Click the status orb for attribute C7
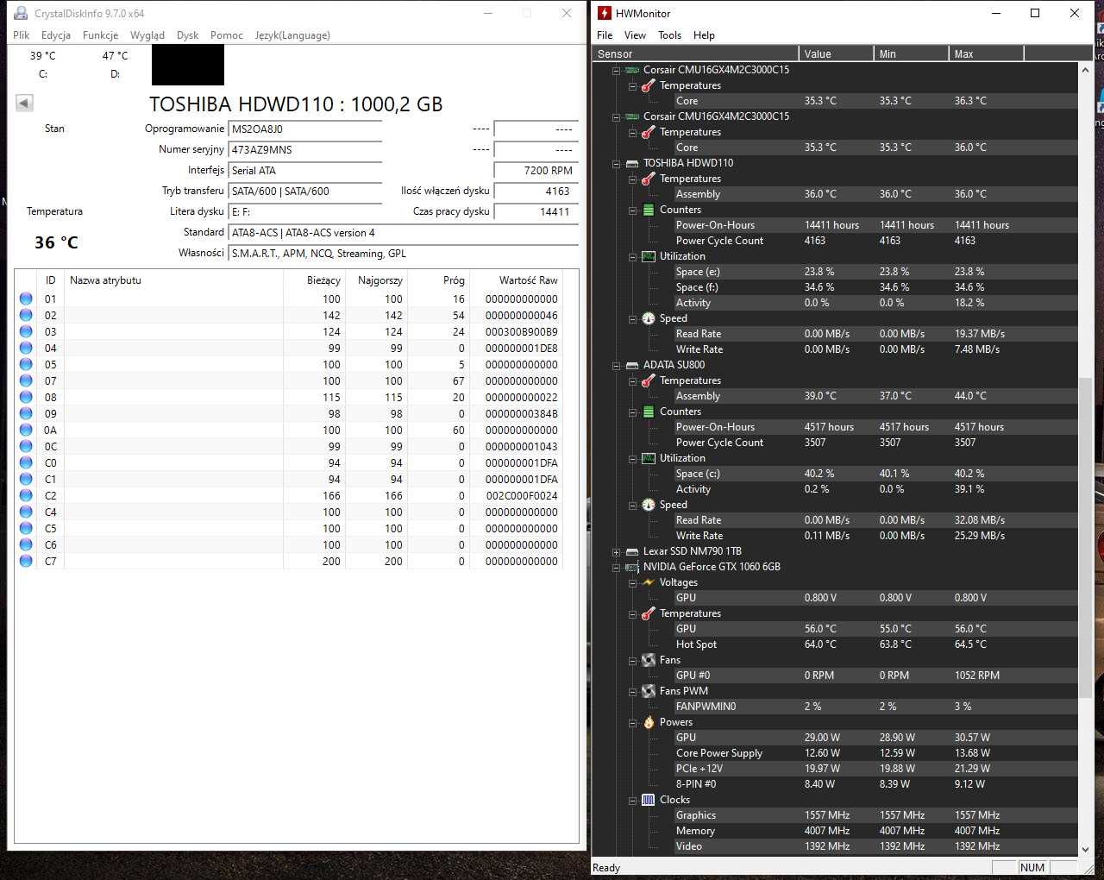The image size is (1104, 880). (x=26, y=561)
